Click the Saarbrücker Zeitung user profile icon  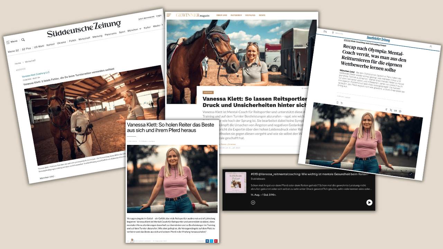[x=431, y=46]
